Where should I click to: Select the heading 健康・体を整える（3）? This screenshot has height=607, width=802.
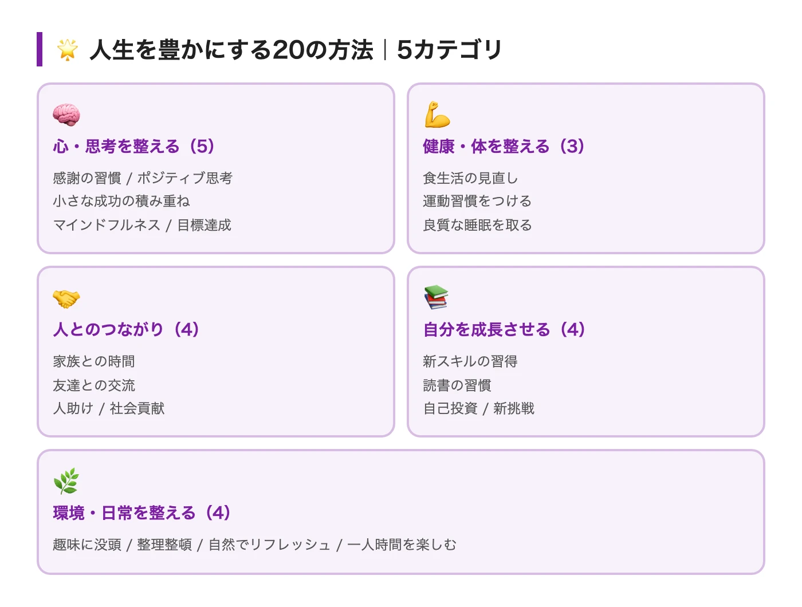click(x=504, y=147)
